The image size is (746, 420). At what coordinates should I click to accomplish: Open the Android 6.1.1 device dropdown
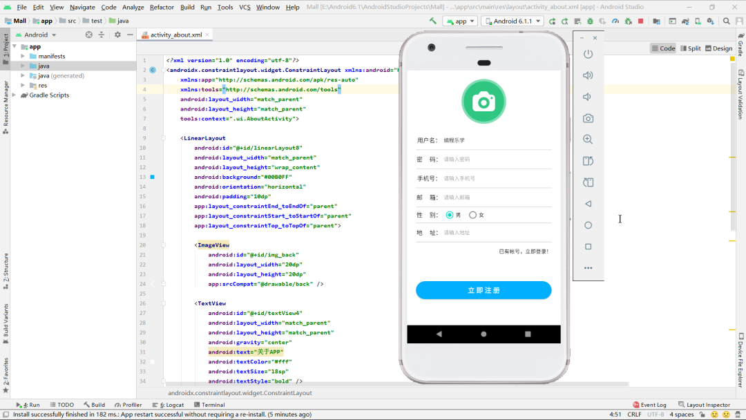pyautogui.click(x=513, y=21)
